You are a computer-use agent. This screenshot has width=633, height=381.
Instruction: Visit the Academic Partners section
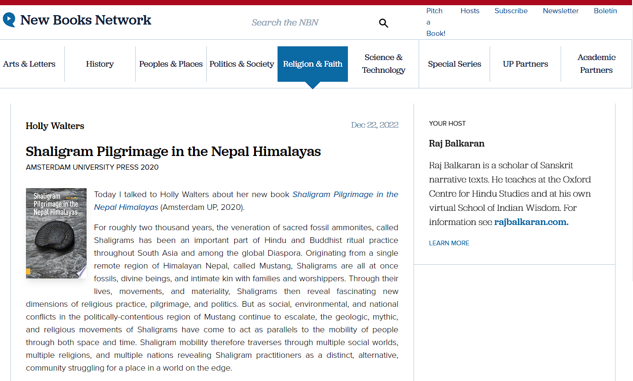pos(596,64)
